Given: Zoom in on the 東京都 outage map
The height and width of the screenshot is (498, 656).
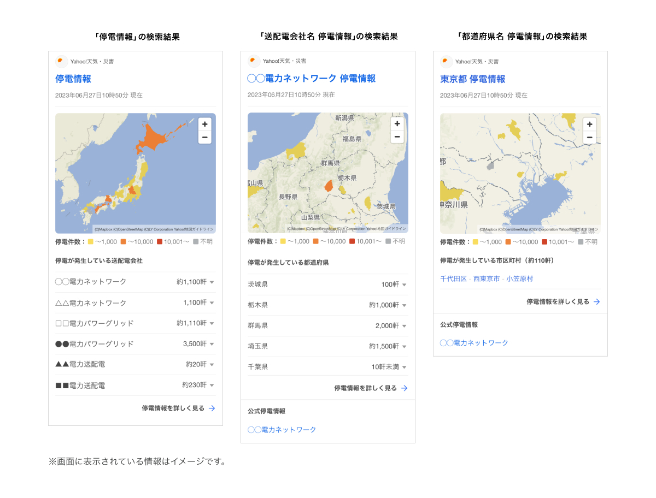Looking at the screenshot, I should pyautogui.click(x=589, y=124).
